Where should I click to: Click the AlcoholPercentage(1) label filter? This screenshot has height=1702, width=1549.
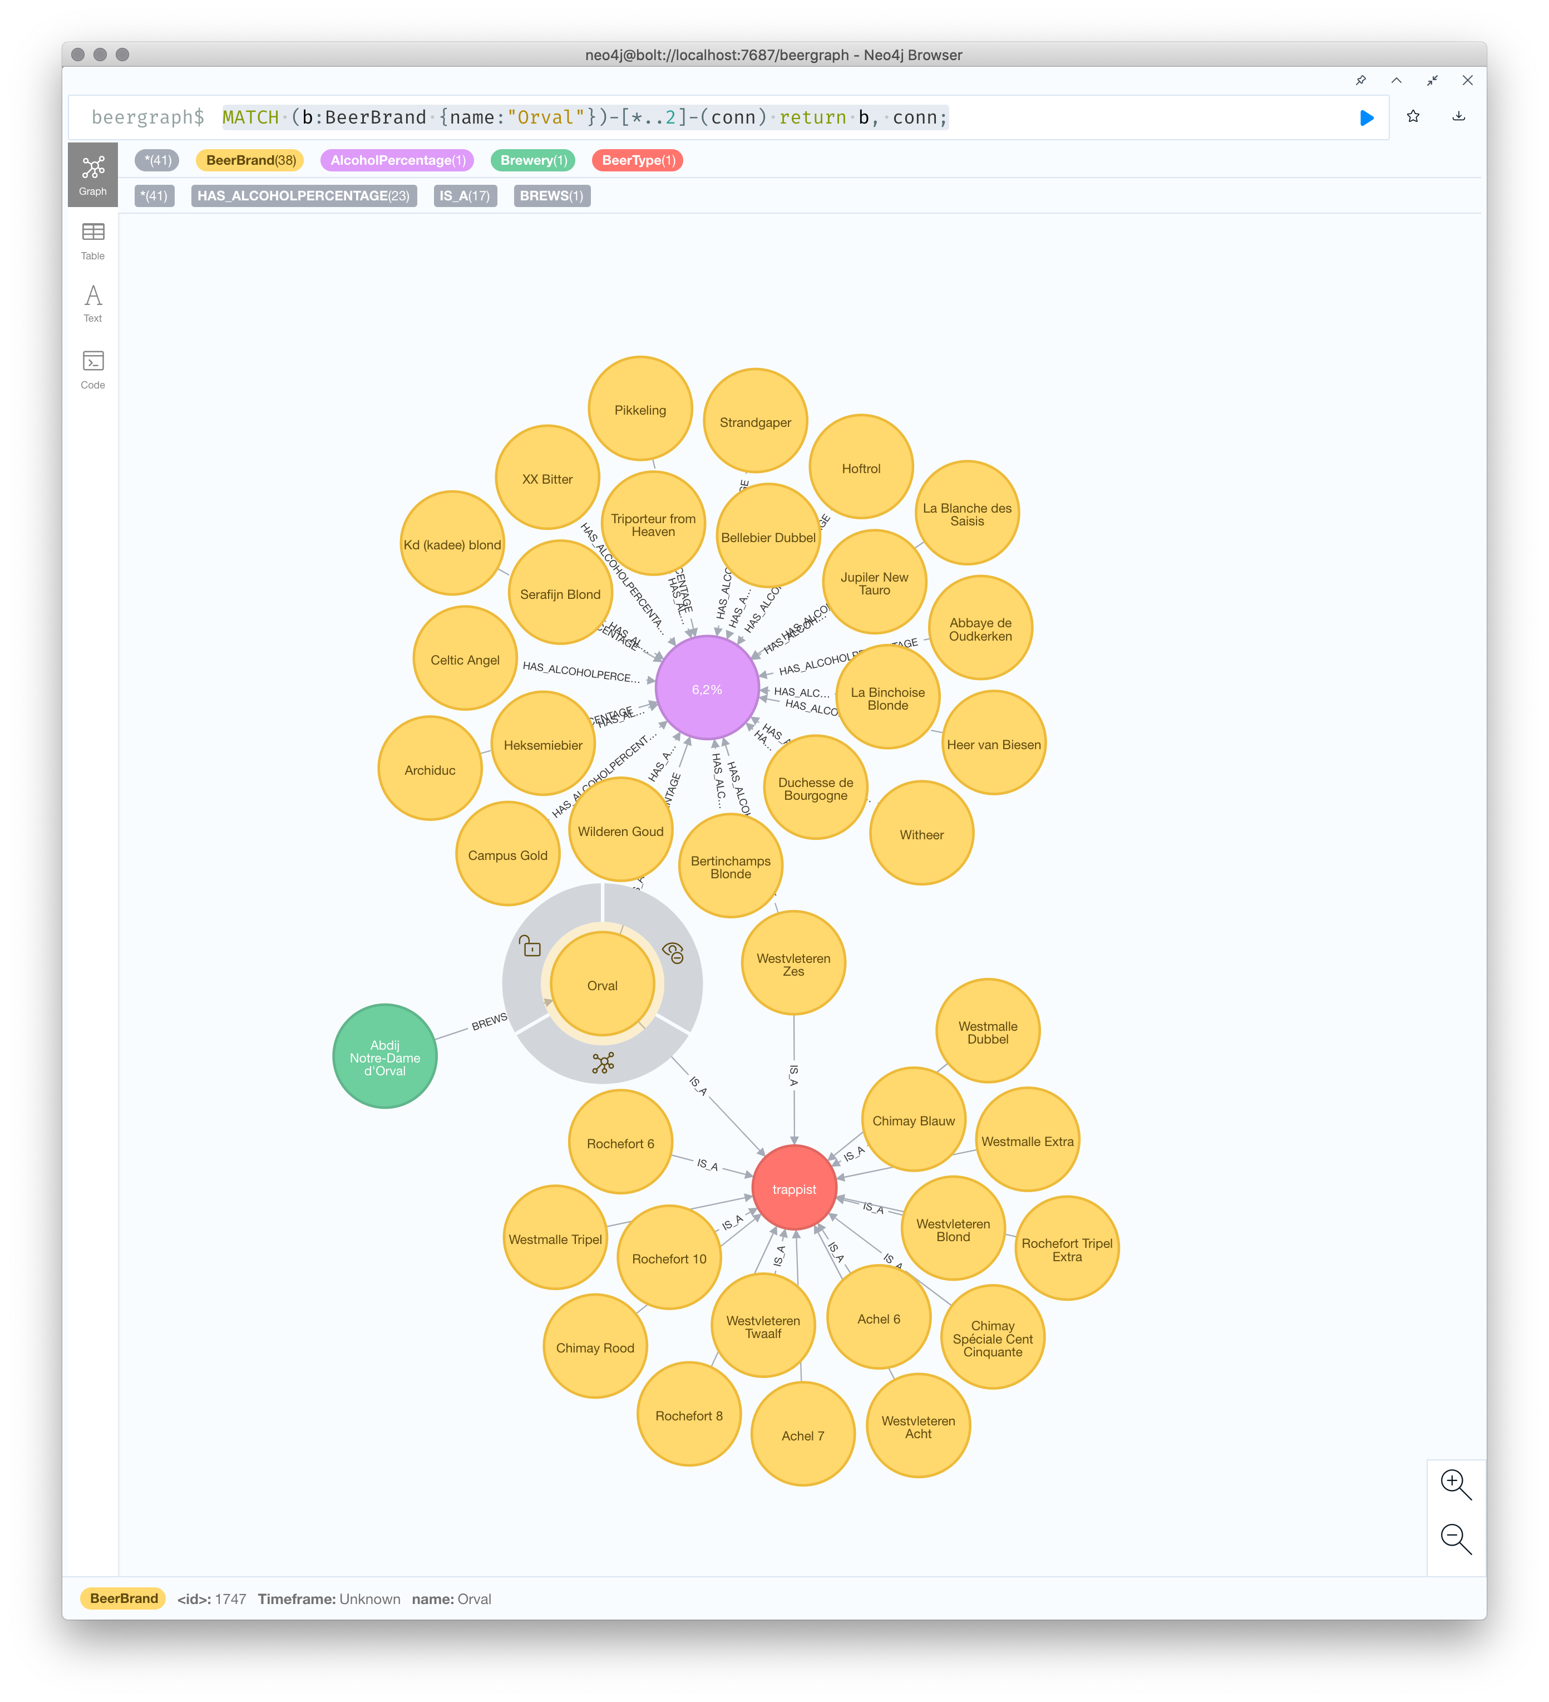(398, 160)
